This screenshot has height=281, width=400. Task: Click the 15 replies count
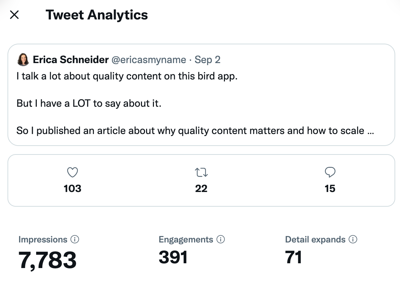point(330,189)
